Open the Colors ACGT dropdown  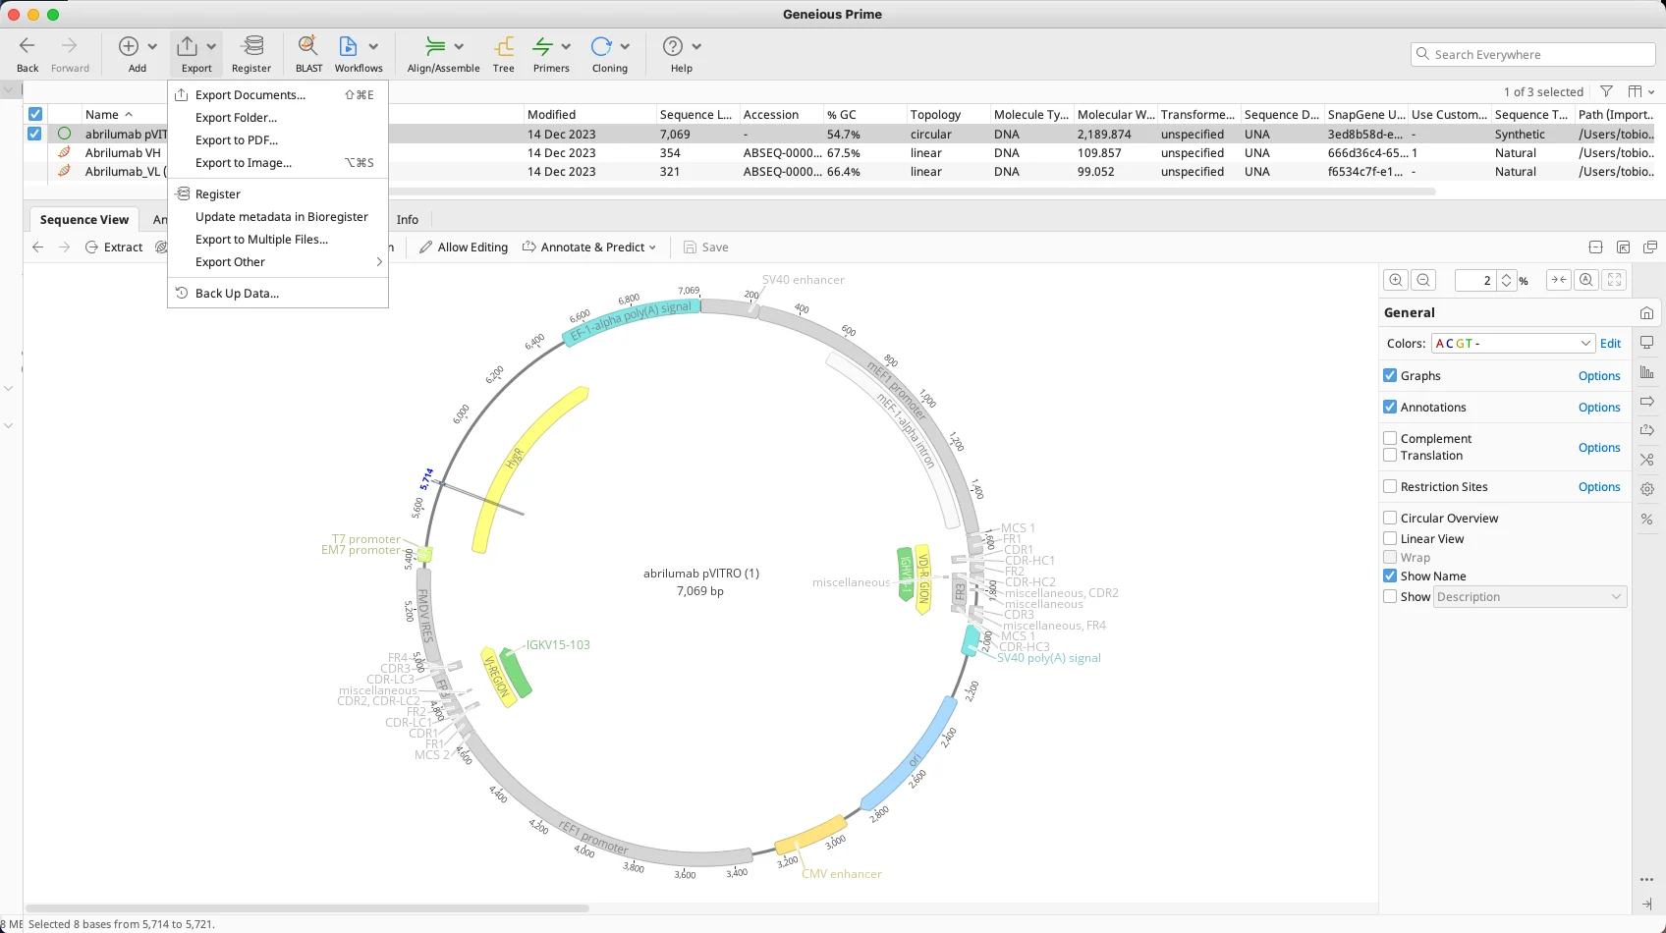[x=1513, y=343]
